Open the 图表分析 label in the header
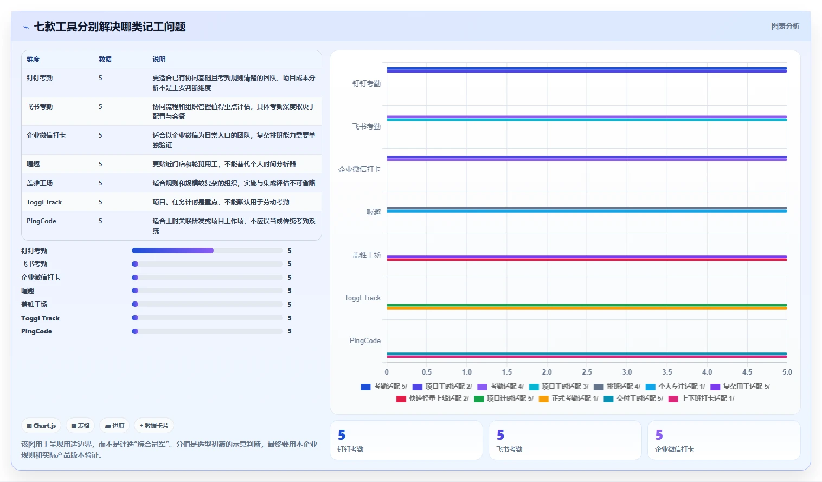The width and height of the screenshot is (822, 482). coord(785,26)
